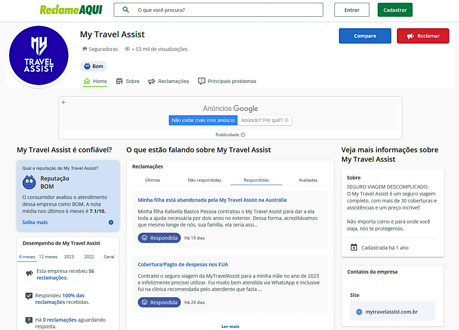The height and width of the screenshot is (330, 459).
Task: Click the Reputação BOM face icon
Action: (x=29, y=182)
